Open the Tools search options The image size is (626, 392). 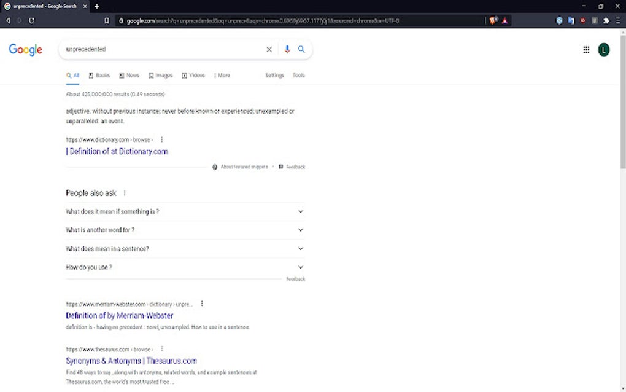[x=299, y=75]
